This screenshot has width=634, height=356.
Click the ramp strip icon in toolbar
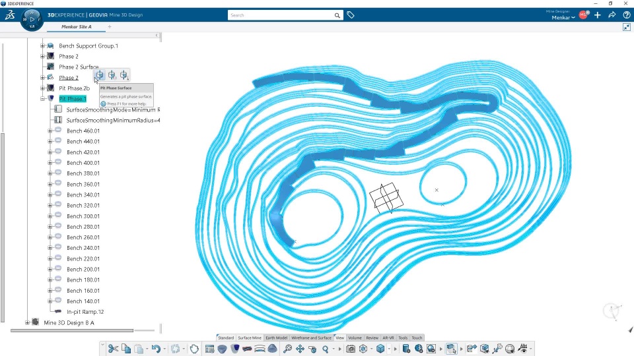tap(248, 349)
